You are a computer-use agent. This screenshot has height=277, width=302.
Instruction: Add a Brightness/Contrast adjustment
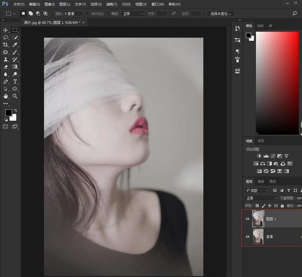point(259,156)
